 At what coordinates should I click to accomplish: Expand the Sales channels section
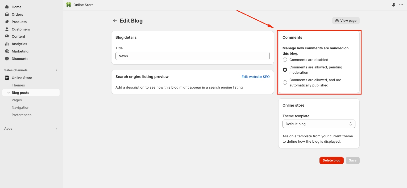coord(56,70)
